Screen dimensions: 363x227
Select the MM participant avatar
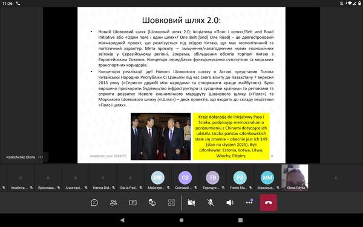(x=267, y=177)
